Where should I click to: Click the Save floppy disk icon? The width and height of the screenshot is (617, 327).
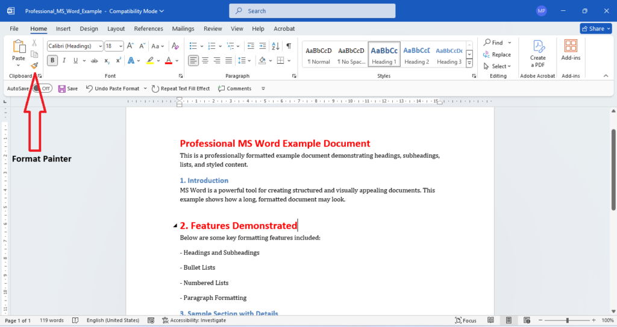[x=62, y=89]
